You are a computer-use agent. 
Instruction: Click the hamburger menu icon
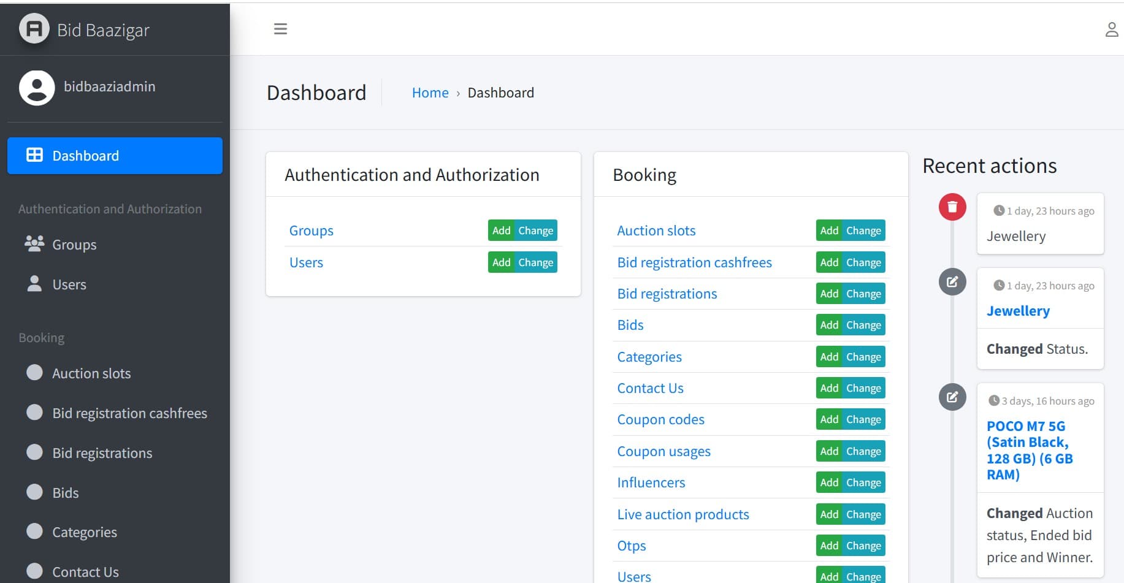pyautogui.click(x=281, y=29)
